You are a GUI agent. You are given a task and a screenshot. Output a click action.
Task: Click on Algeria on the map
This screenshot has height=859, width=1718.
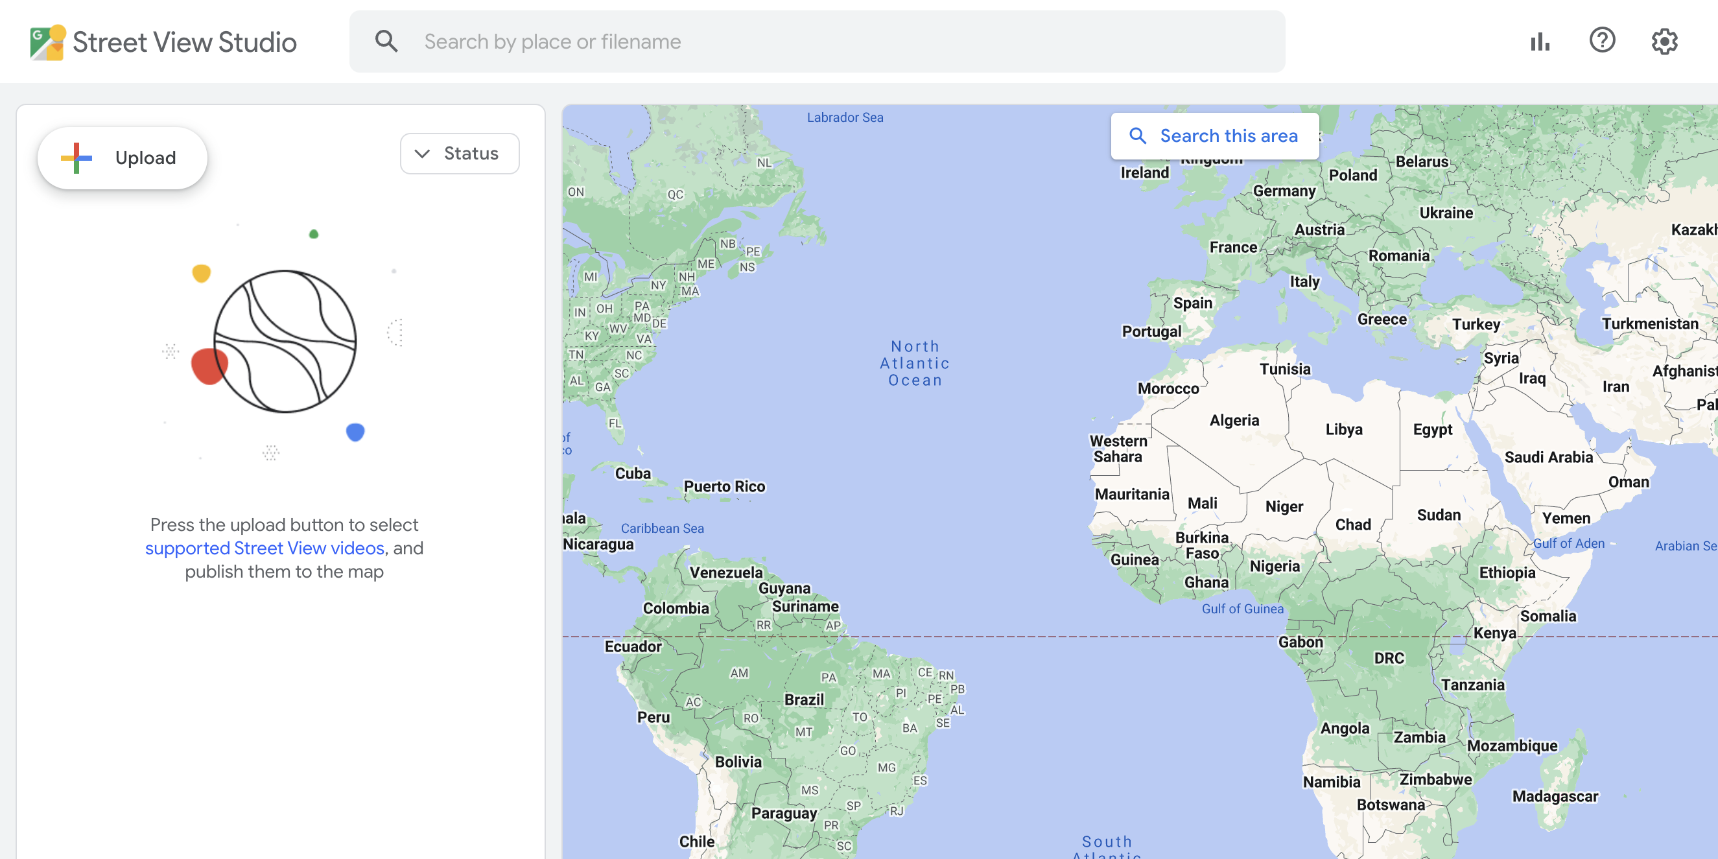point(1234,420)
